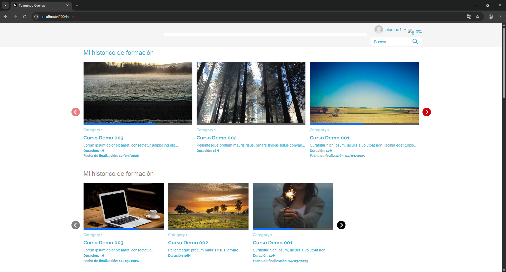Viewport: 506px width, 272px height.
Task: Click the faded red previous arrow of first carousel
Action: click(76, 112)
